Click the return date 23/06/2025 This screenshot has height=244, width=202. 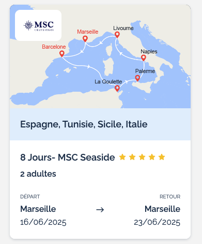(157, 222)
